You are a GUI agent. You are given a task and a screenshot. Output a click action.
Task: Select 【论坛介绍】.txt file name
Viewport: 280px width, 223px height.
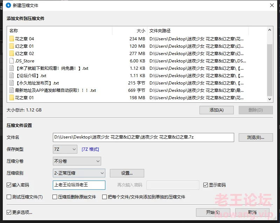coord(31,76)
